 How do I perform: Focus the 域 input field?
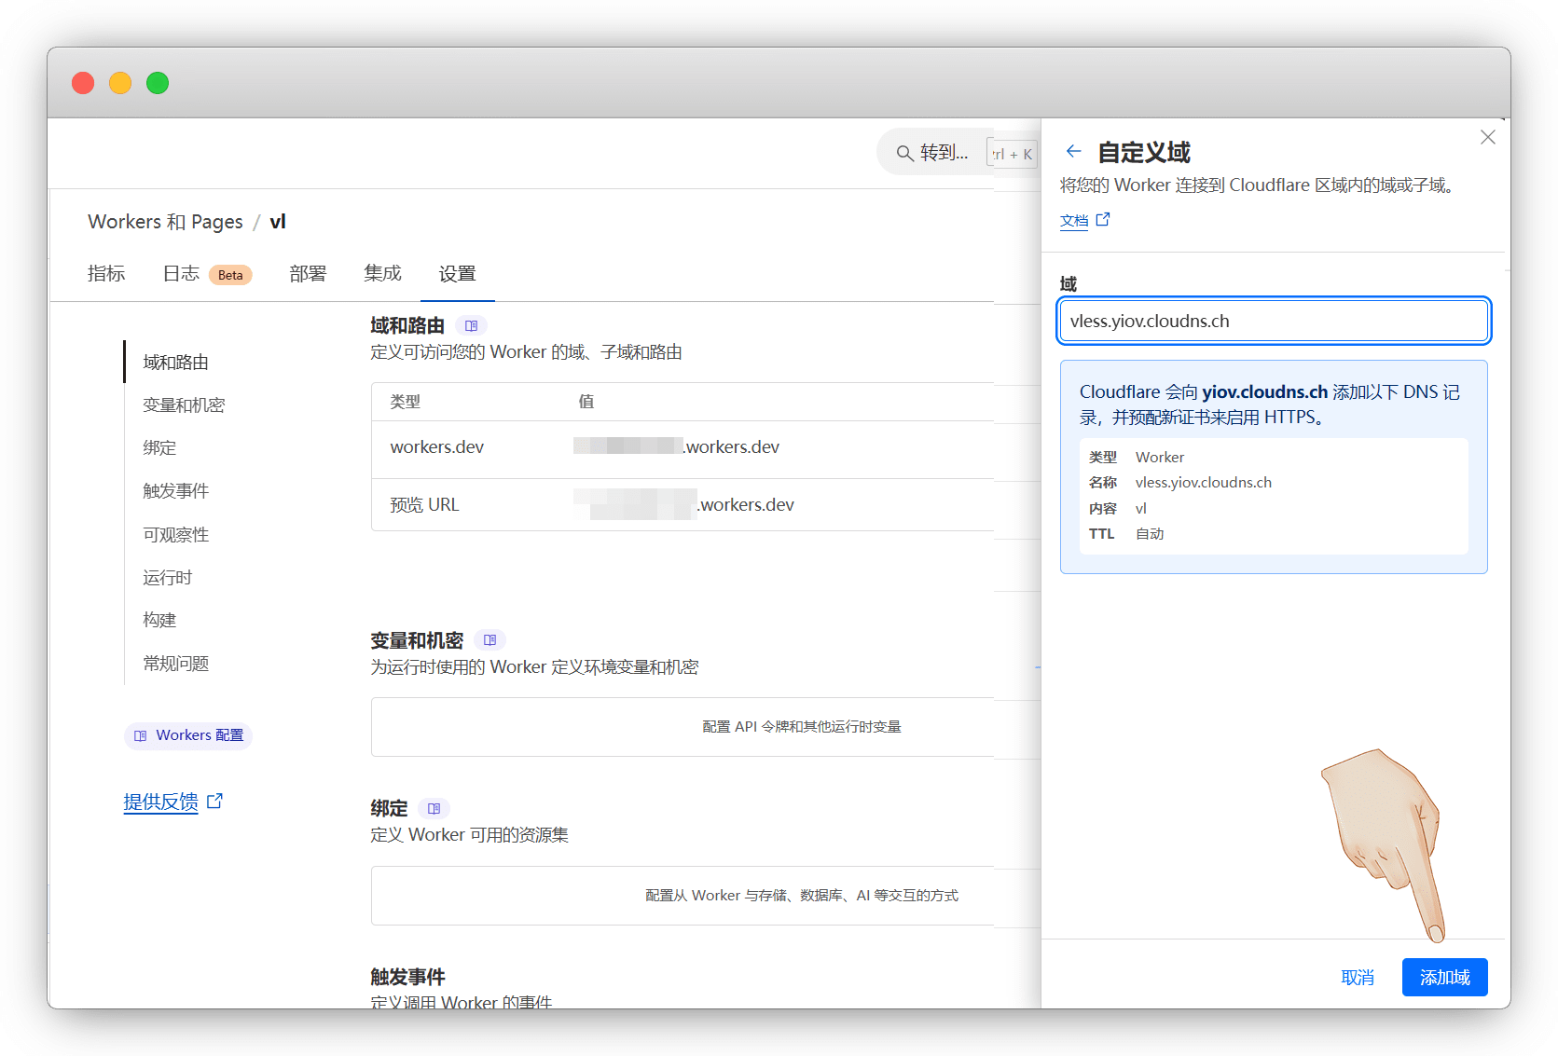(x=1273, y=322)
